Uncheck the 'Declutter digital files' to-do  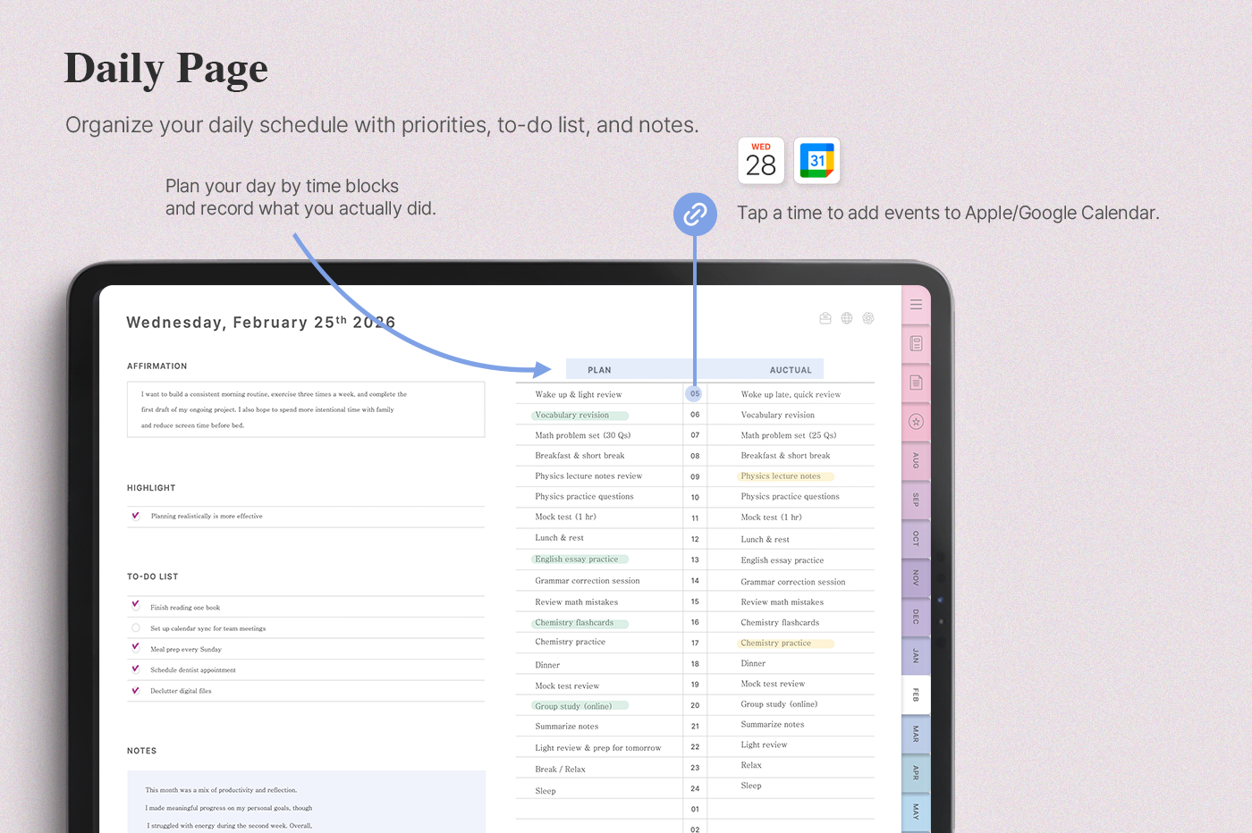(136, 690)
